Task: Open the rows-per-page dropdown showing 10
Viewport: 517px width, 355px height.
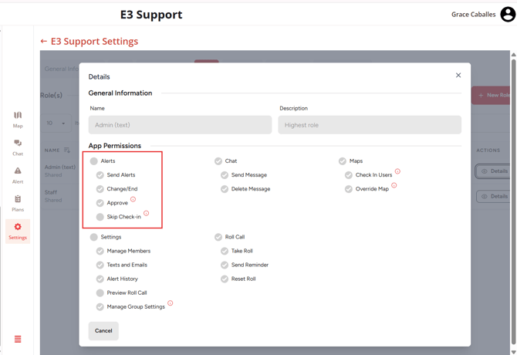Action: coord(56,123)
